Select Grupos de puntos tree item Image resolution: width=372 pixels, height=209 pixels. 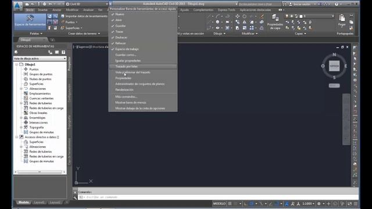(41, 74)
